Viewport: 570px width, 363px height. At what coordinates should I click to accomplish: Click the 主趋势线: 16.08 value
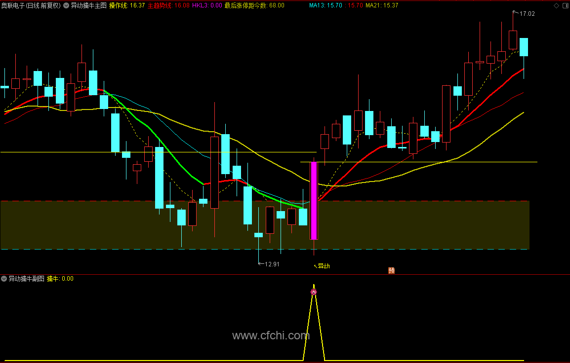click(168, 5)
